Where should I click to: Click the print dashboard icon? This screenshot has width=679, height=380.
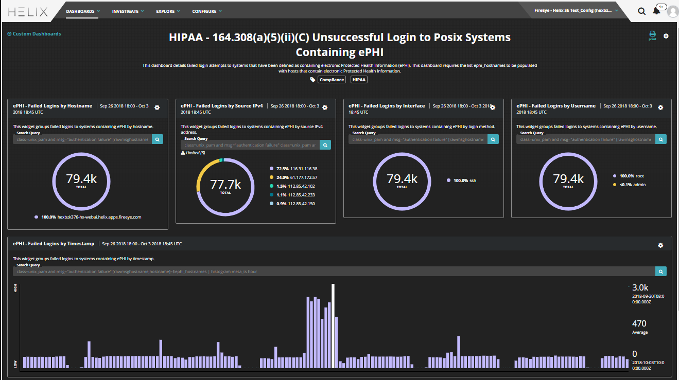point(652,35)
